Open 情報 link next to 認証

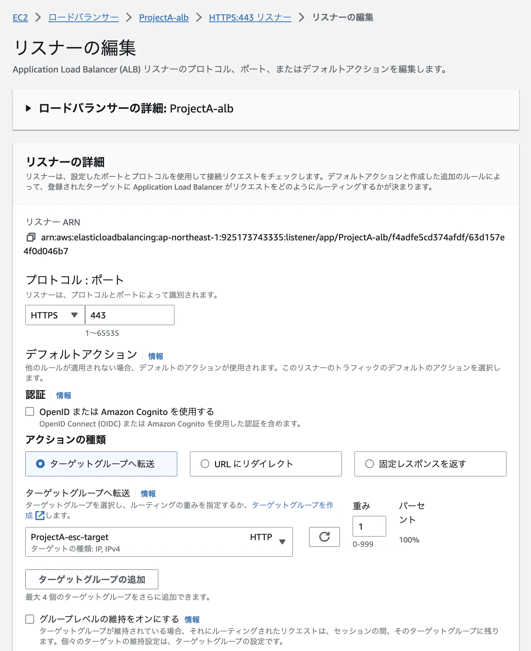coord(64,395)
